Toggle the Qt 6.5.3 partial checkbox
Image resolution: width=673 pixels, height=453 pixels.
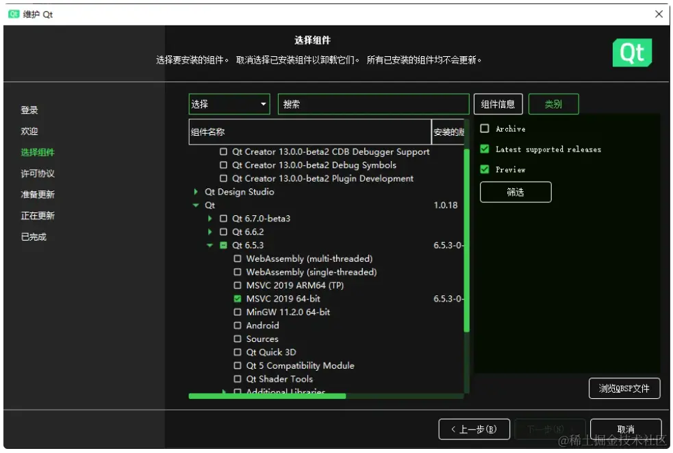[x=223, y=245]
